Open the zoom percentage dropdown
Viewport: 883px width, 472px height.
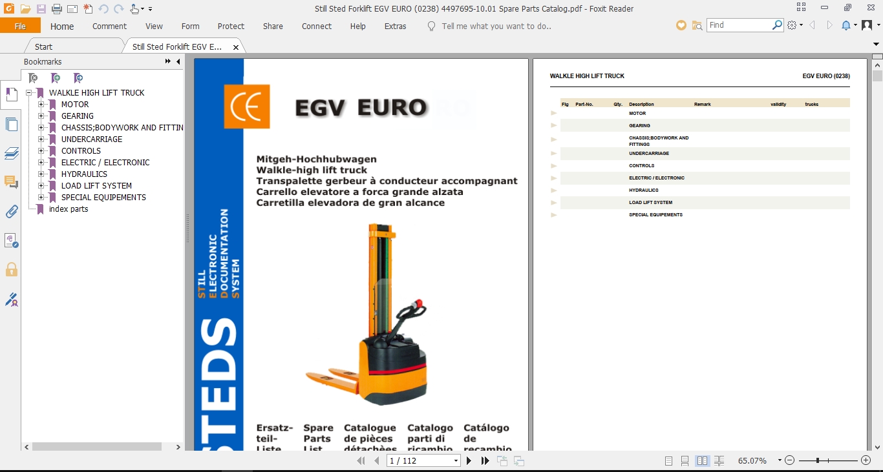pyautogui.click(x=780, y=461)
